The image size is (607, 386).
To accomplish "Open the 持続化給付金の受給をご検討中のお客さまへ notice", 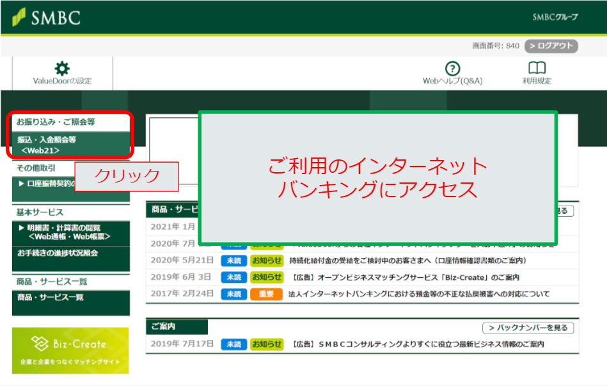I will tap(407, 261).
